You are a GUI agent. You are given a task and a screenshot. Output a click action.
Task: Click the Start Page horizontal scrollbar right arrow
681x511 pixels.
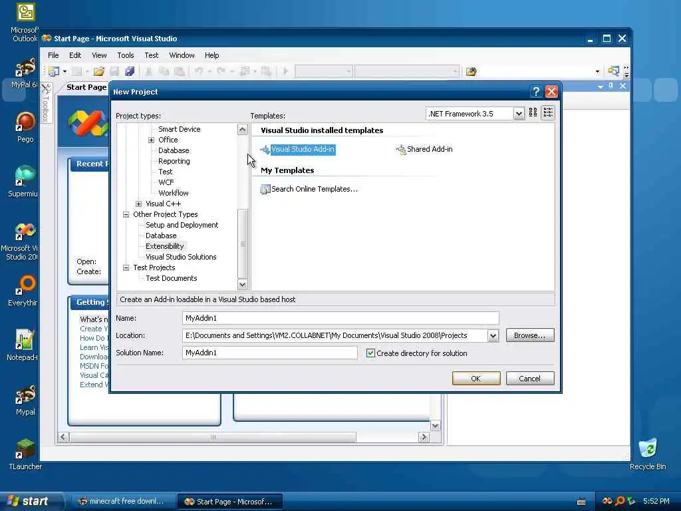pos(424,437)
